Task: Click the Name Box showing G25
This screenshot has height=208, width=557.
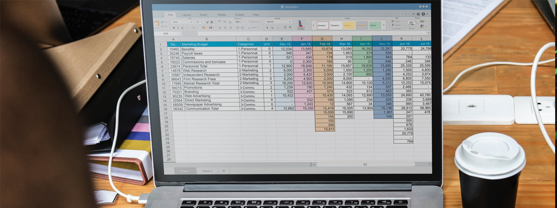Action: coord(166,34)
